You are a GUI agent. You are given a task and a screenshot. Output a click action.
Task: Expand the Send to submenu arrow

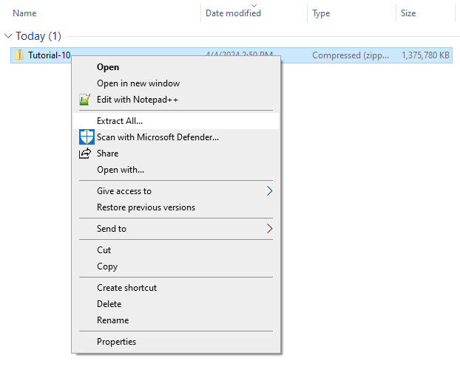(x=270, y=228)
